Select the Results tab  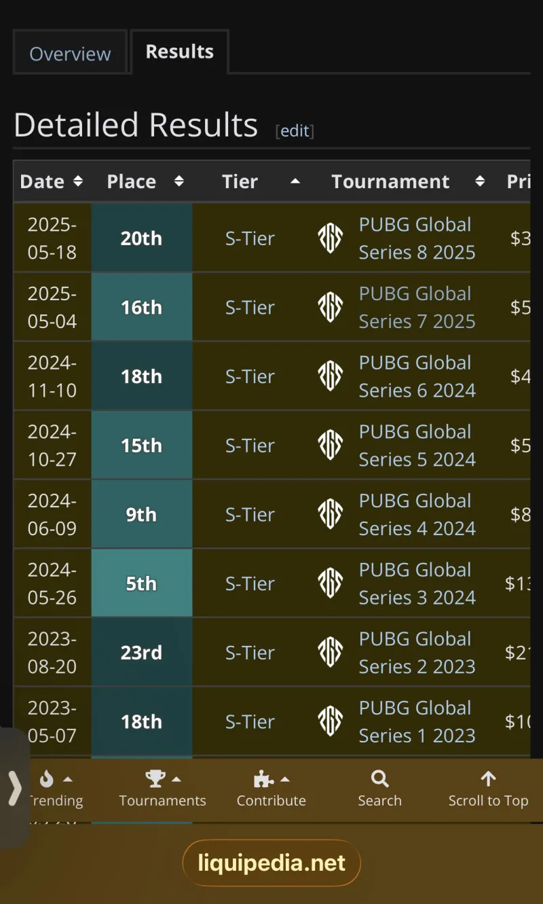(180, 52)
